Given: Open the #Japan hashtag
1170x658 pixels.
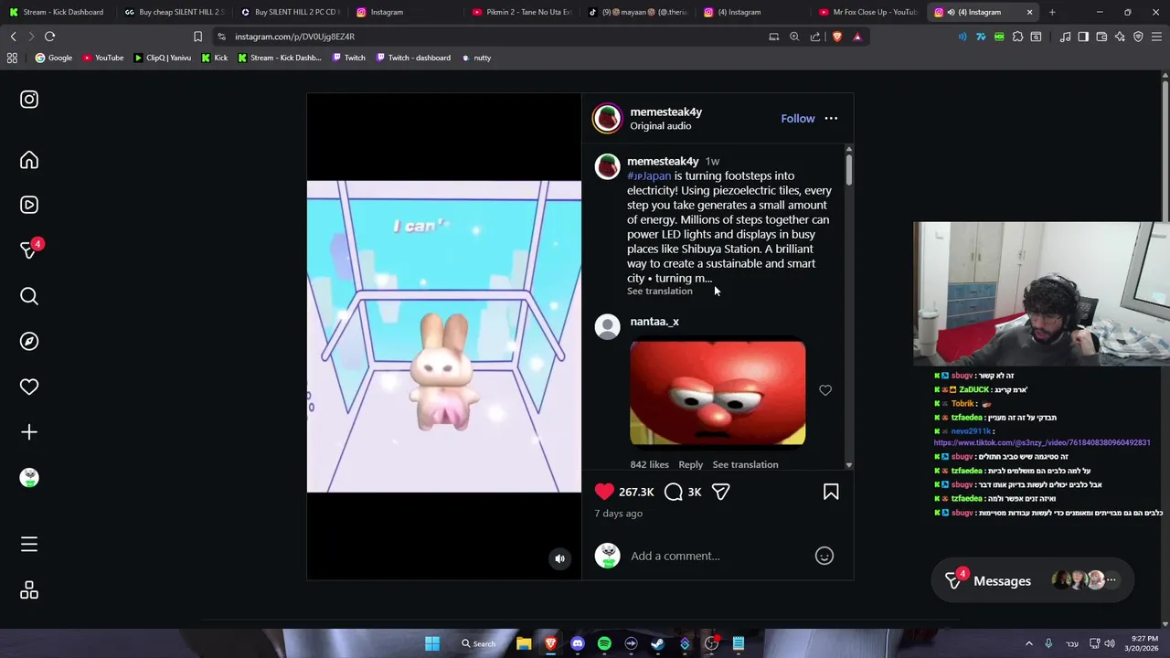Looking at the screenshot, I should click(649, 175).
